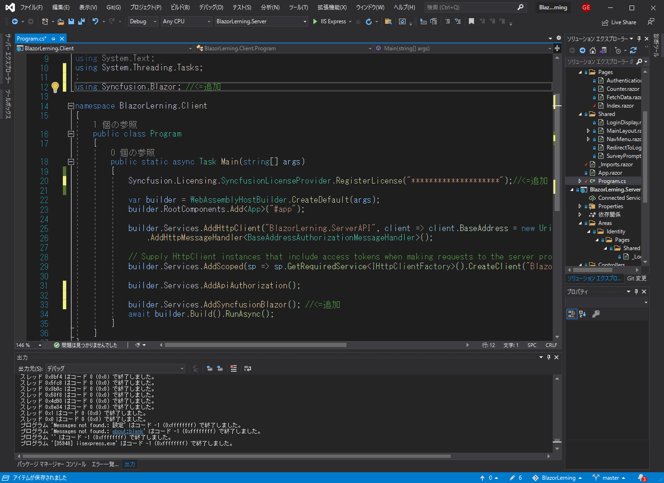664x483 pixels.
Task: Open the BlazorLerning.Server startup project dropdown
Action: coord(262,21)
